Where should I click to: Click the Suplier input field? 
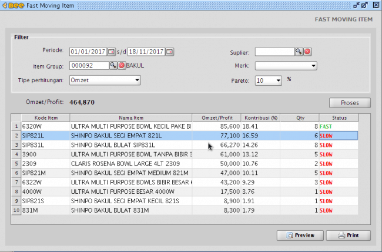pos(274,52)
